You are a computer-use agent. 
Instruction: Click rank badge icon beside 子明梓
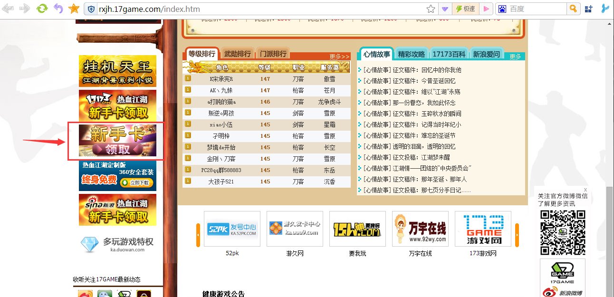pos(188,135)
